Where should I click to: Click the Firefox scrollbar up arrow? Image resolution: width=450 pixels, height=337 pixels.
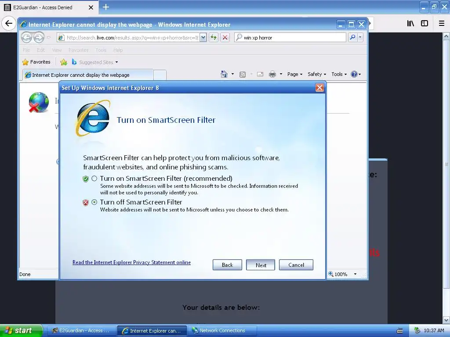coord(446,36)
